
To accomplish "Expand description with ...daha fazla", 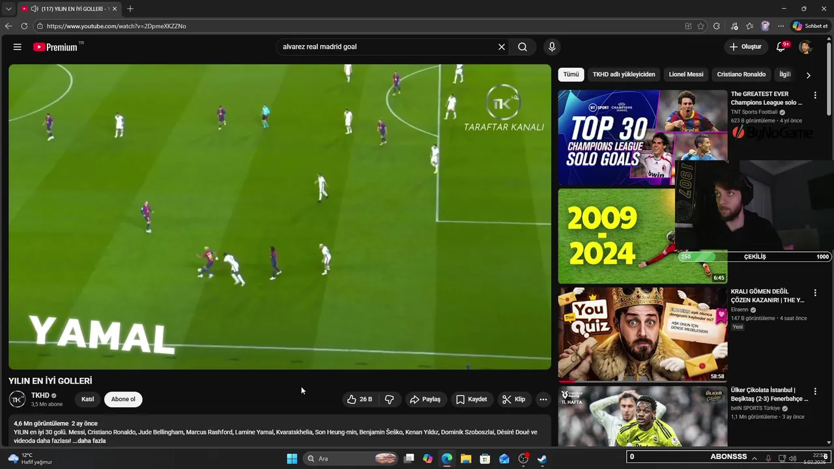I will [x=90, y=441].
